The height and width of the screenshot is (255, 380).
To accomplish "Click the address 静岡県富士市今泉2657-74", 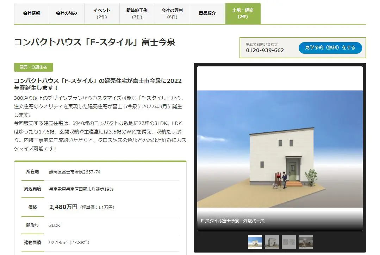I will point(75,172).
